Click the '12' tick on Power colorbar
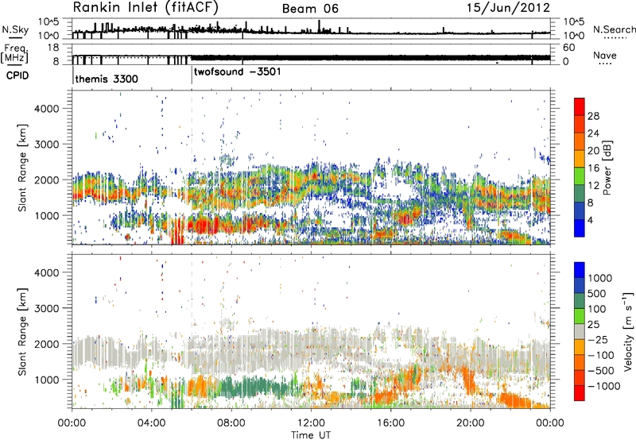Viewport: 636px width, 440px height. 593,186
